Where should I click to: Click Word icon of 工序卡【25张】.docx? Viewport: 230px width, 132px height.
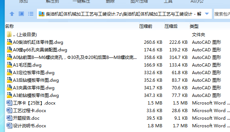(x=9, y=103)
